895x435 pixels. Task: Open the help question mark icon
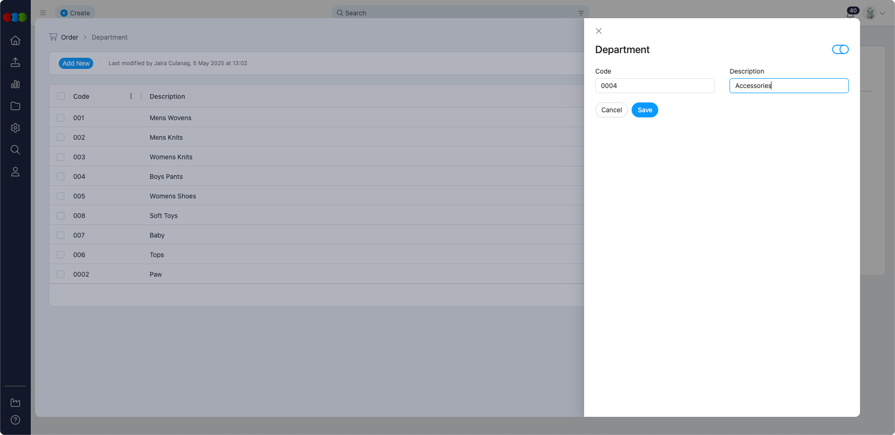tap(15, 420)
